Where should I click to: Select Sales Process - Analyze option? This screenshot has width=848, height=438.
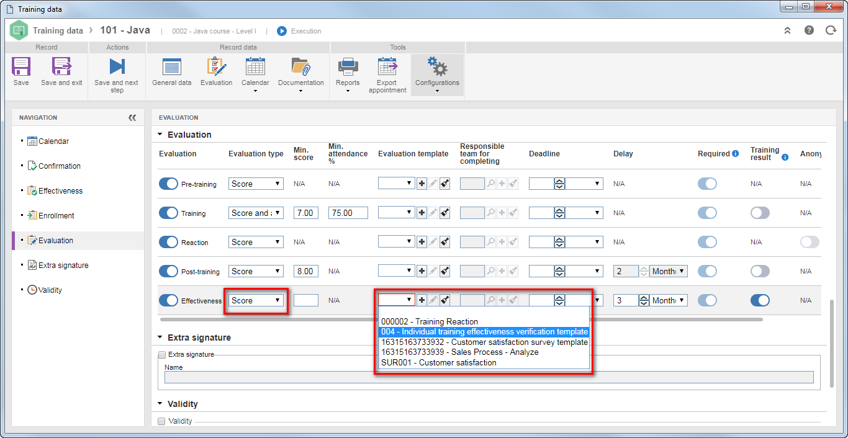click(x=484, y=352)
